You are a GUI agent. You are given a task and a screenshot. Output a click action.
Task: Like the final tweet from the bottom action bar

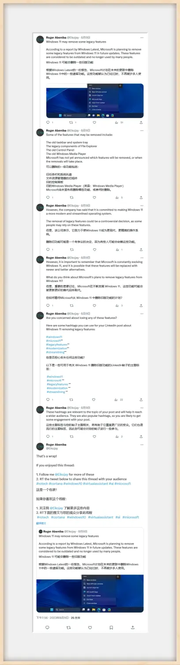click(90, 627)
